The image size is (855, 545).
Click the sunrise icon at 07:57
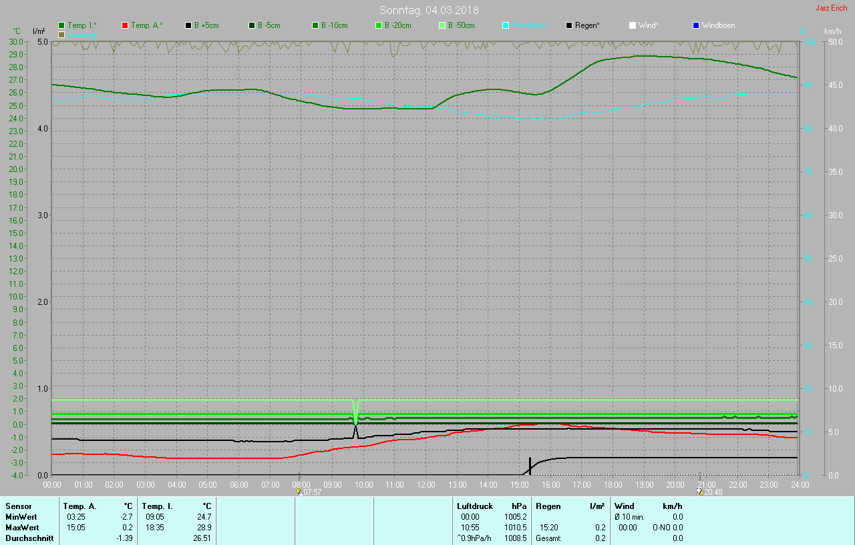[x=299, y=492]
